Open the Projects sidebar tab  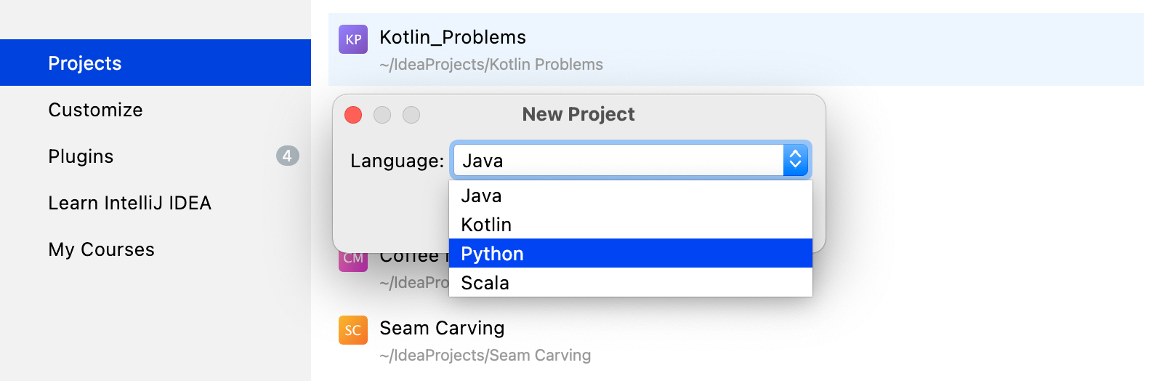pyautogui.click(x=156, y=63)
